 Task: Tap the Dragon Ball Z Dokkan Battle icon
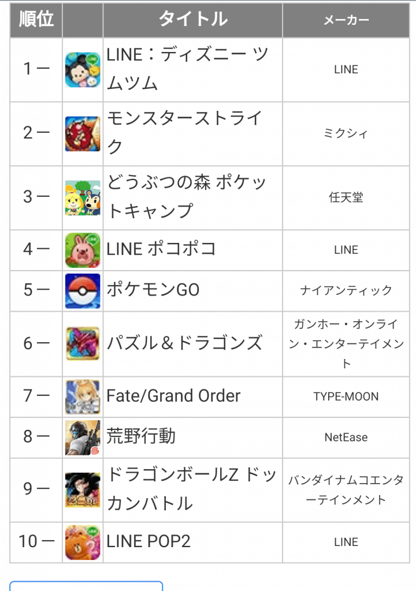coord(83,490)
